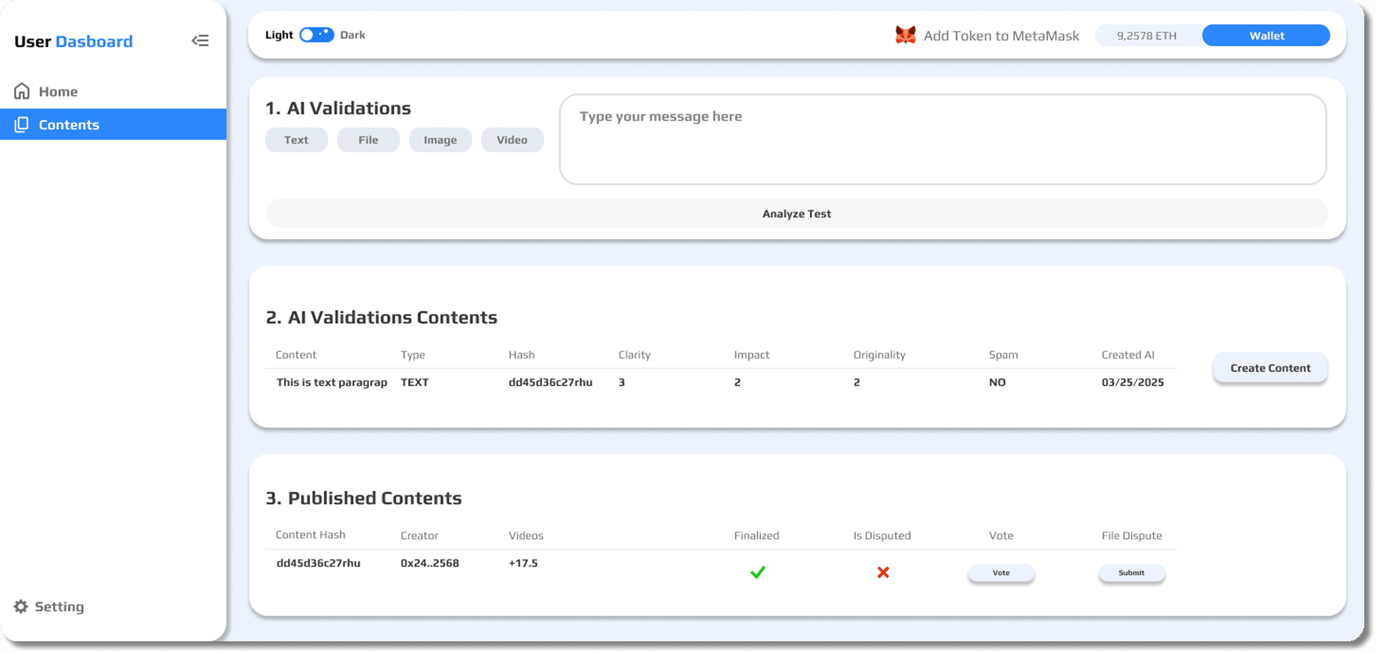The image size is (1376, 653).
Task: Submit a file dispute
Action: click(x=1131, y=573)
